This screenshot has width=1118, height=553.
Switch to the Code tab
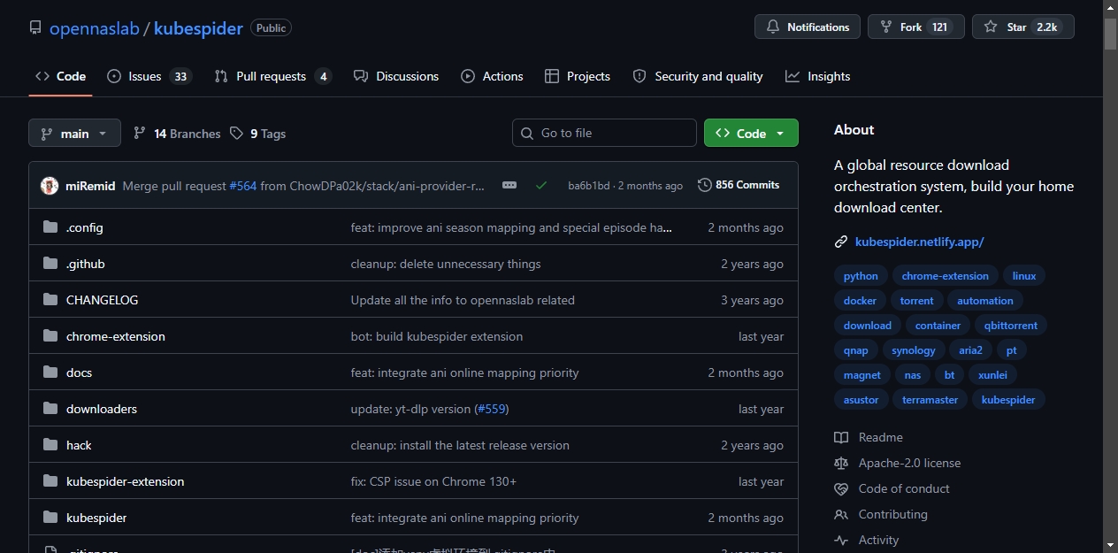tap(60, 76)
